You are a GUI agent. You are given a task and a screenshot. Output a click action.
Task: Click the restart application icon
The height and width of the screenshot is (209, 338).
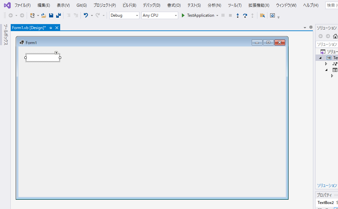(245, 15)
